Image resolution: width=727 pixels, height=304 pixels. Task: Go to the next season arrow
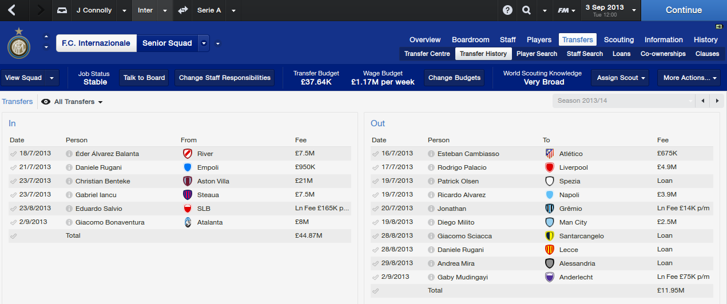pos(717,101)
